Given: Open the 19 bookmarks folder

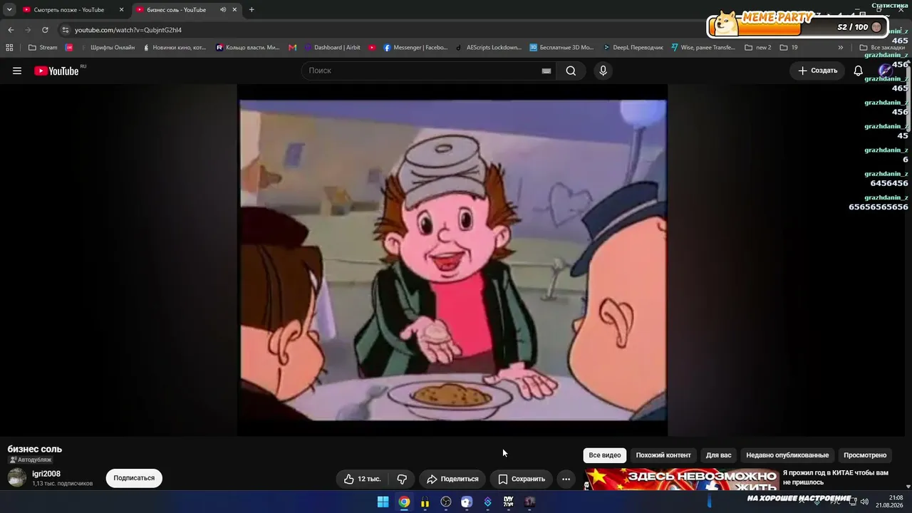Looking at the screenshot, I should click(789, 48).
